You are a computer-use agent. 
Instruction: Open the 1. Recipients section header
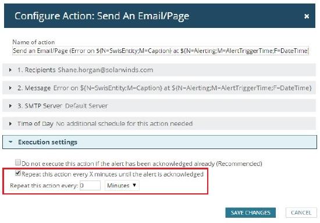pyautogui.click(x=159, y=70)
